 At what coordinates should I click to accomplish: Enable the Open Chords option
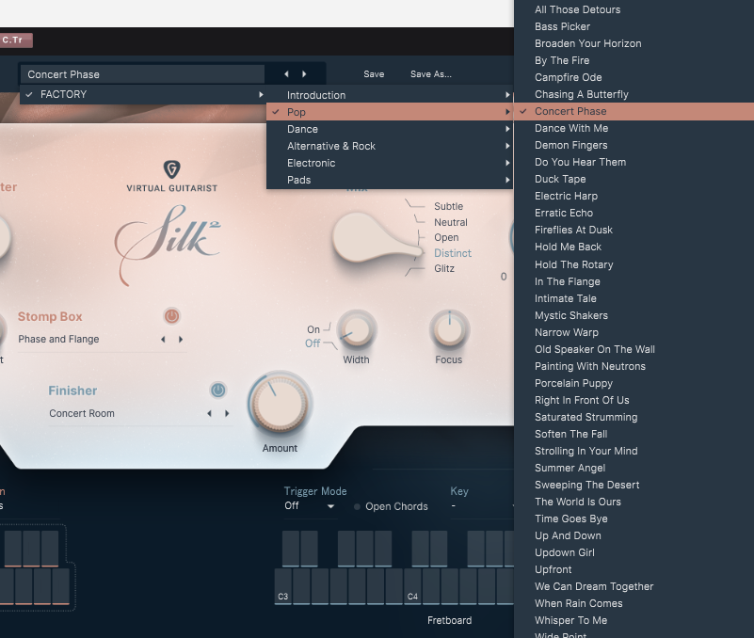391,507
